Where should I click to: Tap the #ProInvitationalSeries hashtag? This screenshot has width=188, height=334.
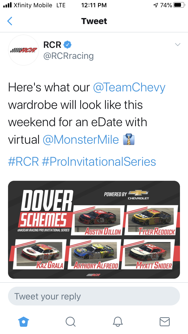(99, 162)
